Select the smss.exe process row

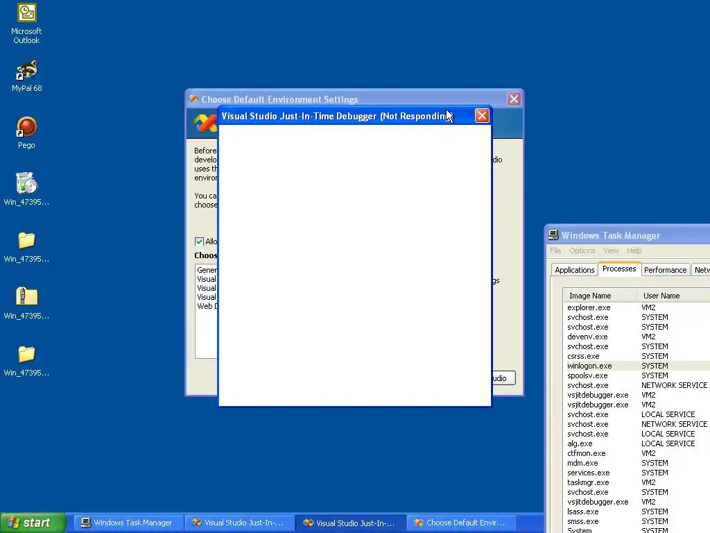click(637, 522)
